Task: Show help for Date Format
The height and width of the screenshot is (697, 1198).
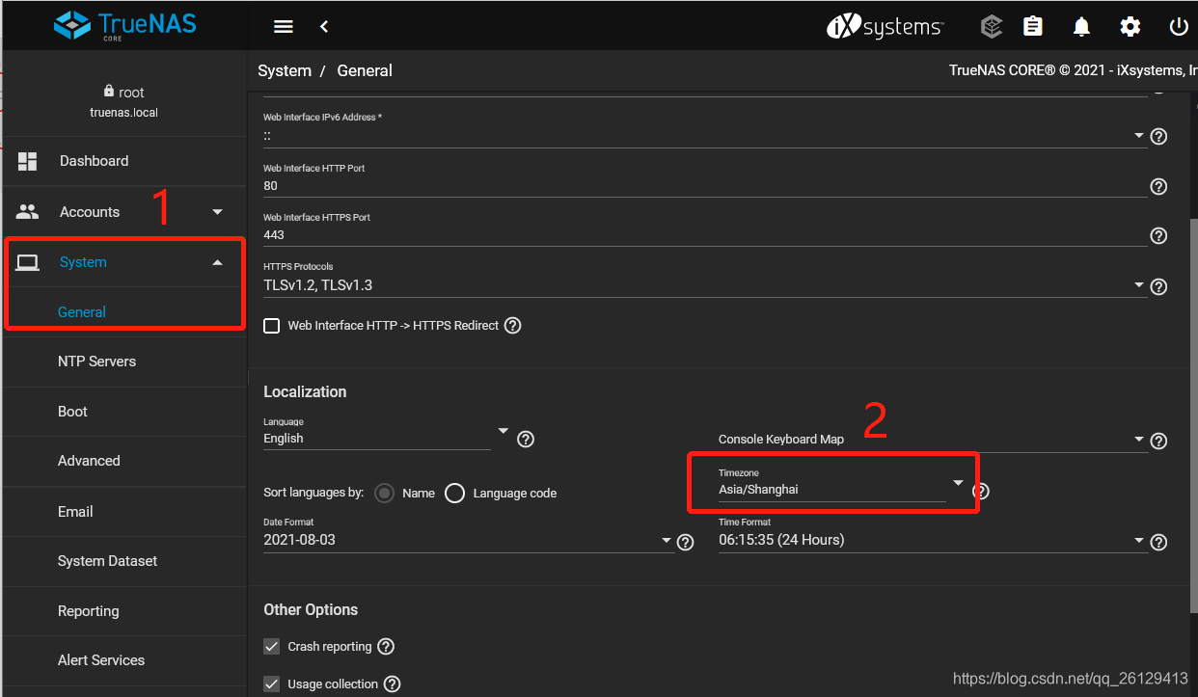Action: click(x=686, y=542)
